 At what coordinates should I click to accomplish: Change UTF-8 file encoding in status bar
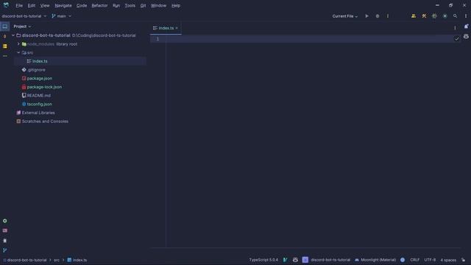430,260
